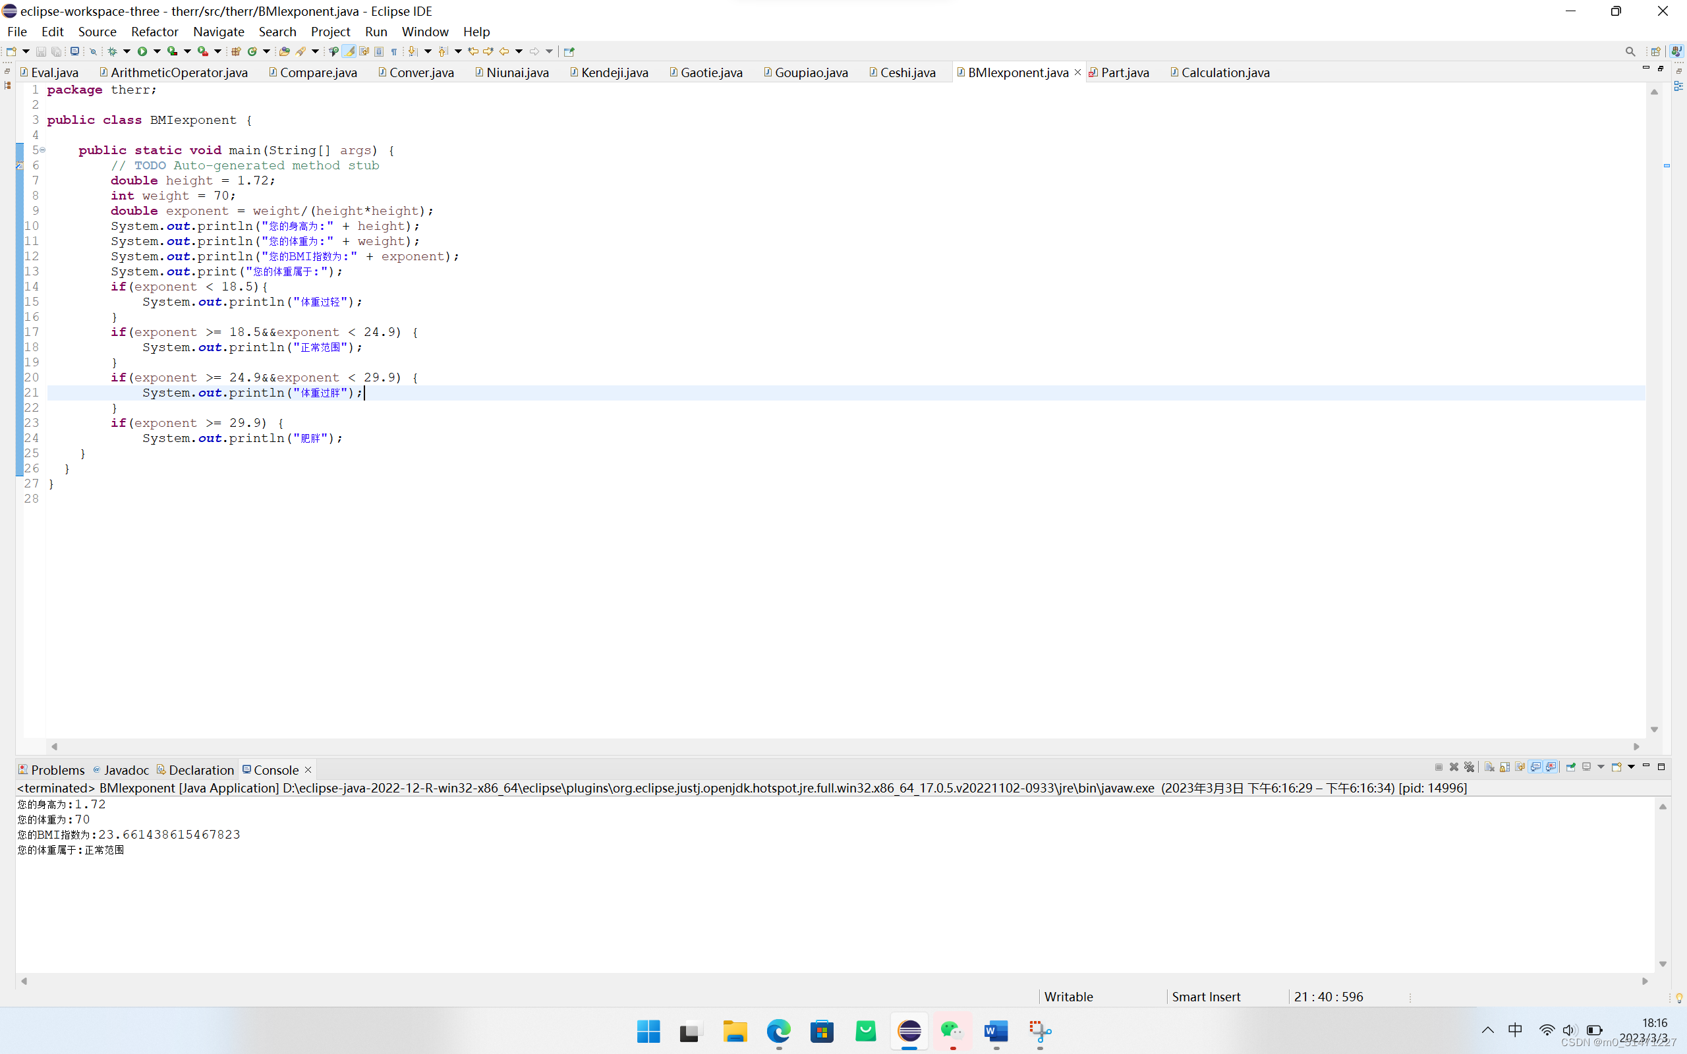
Task: Click the Smart Insert status field
Action: point(1206,997)
